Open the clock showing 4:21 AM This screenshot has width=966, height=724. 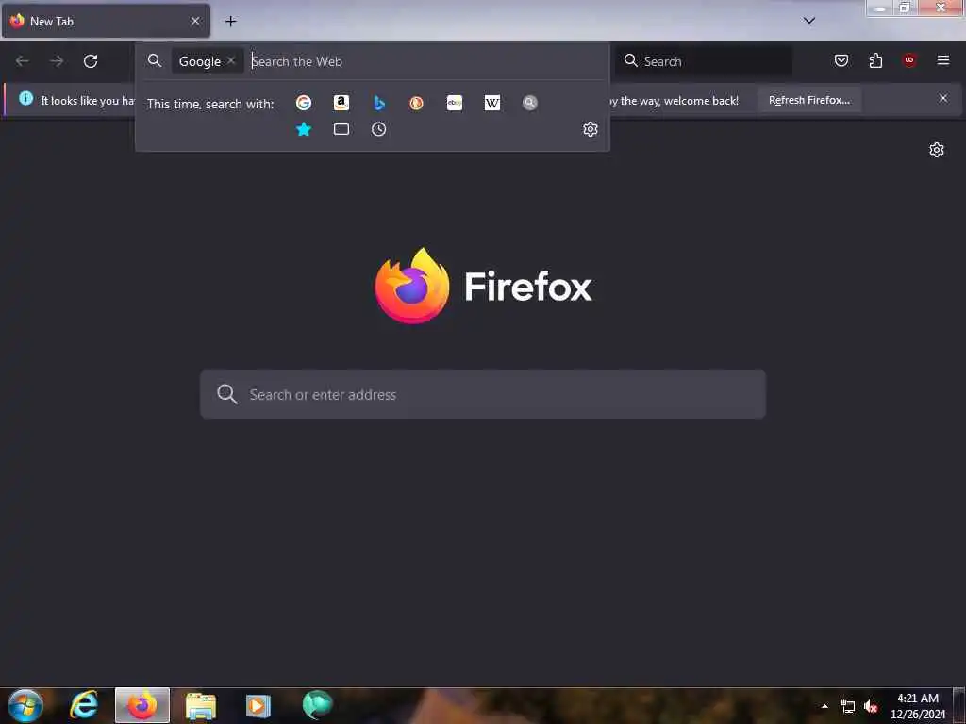pos(917,706)
